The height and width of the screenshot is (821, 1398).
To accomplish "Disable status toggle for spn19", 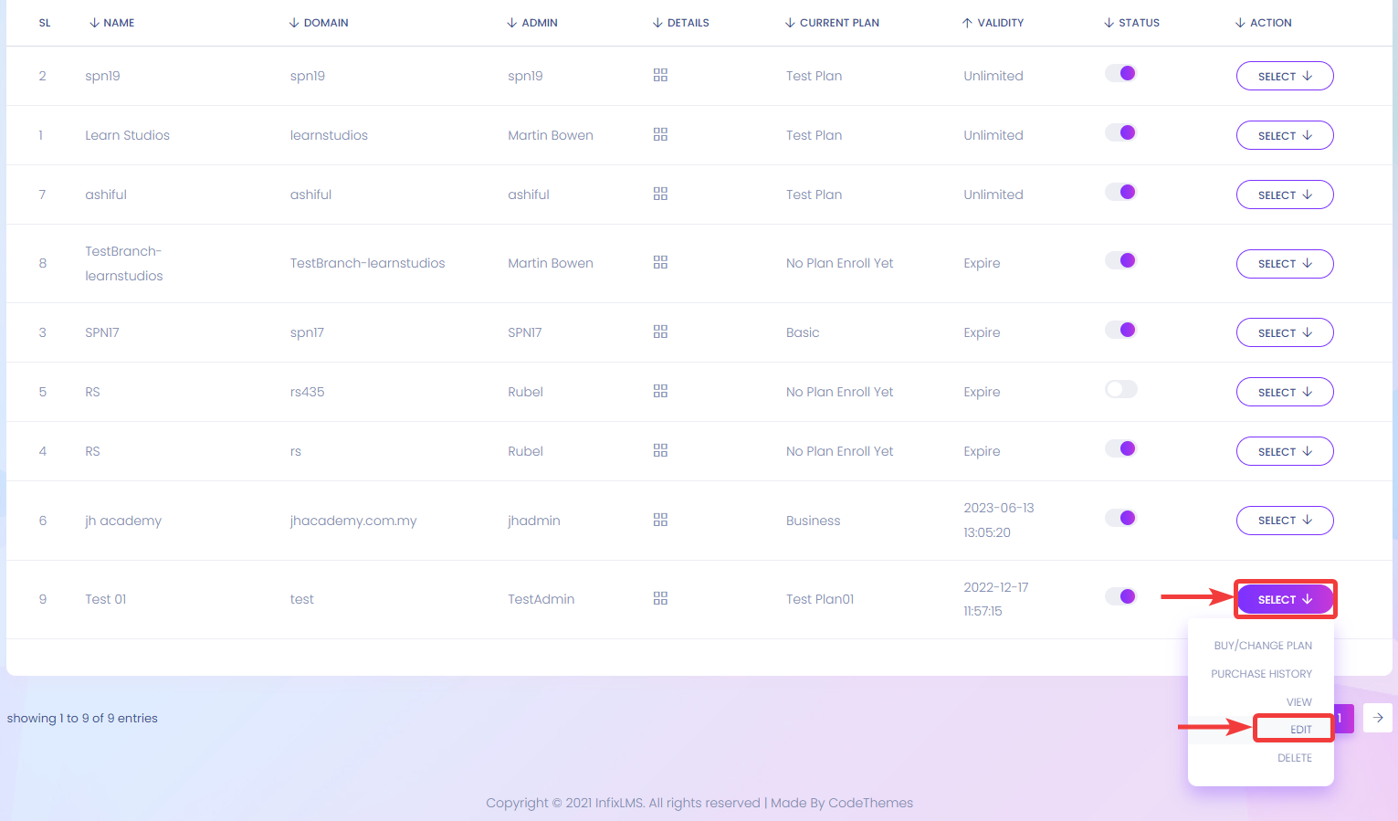I will [x=1120, y=73].
